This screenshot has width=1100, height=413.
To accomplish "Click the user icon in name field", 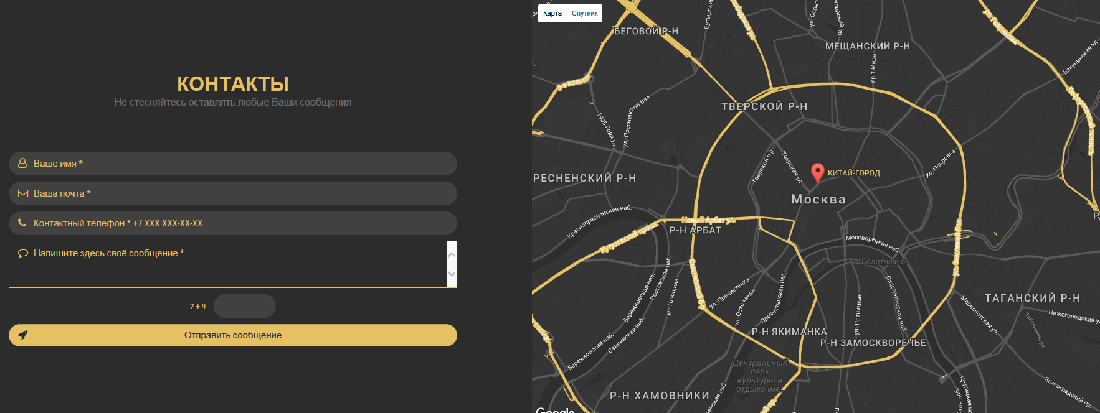I will click(x=22, y=164).
